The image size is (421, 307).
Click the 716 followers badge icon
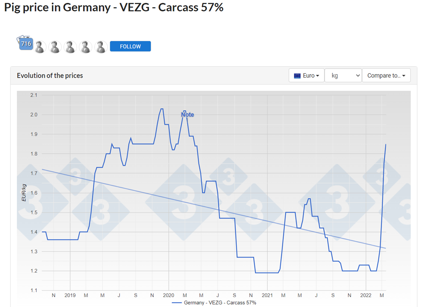[25, 44]
